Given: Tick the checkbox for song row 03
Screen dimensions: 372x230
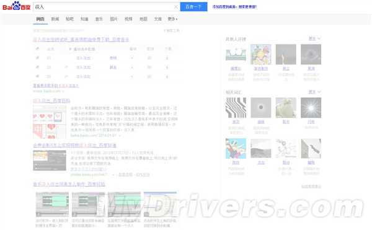Looking at the screenshot, I should 37,76.
